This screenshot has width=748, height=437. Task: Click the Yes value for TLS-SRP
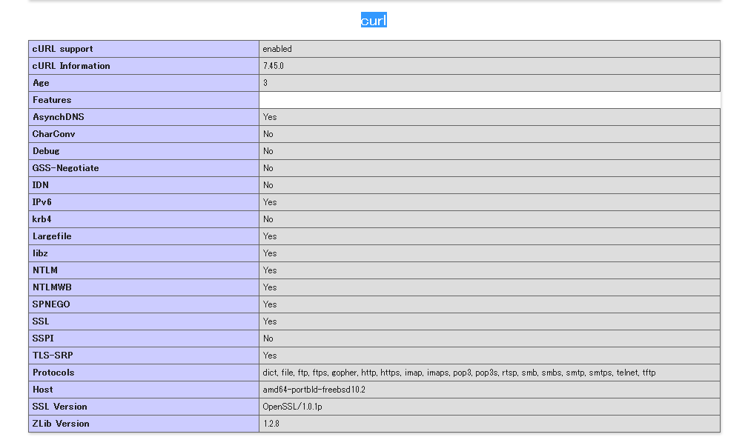(270, 356)
